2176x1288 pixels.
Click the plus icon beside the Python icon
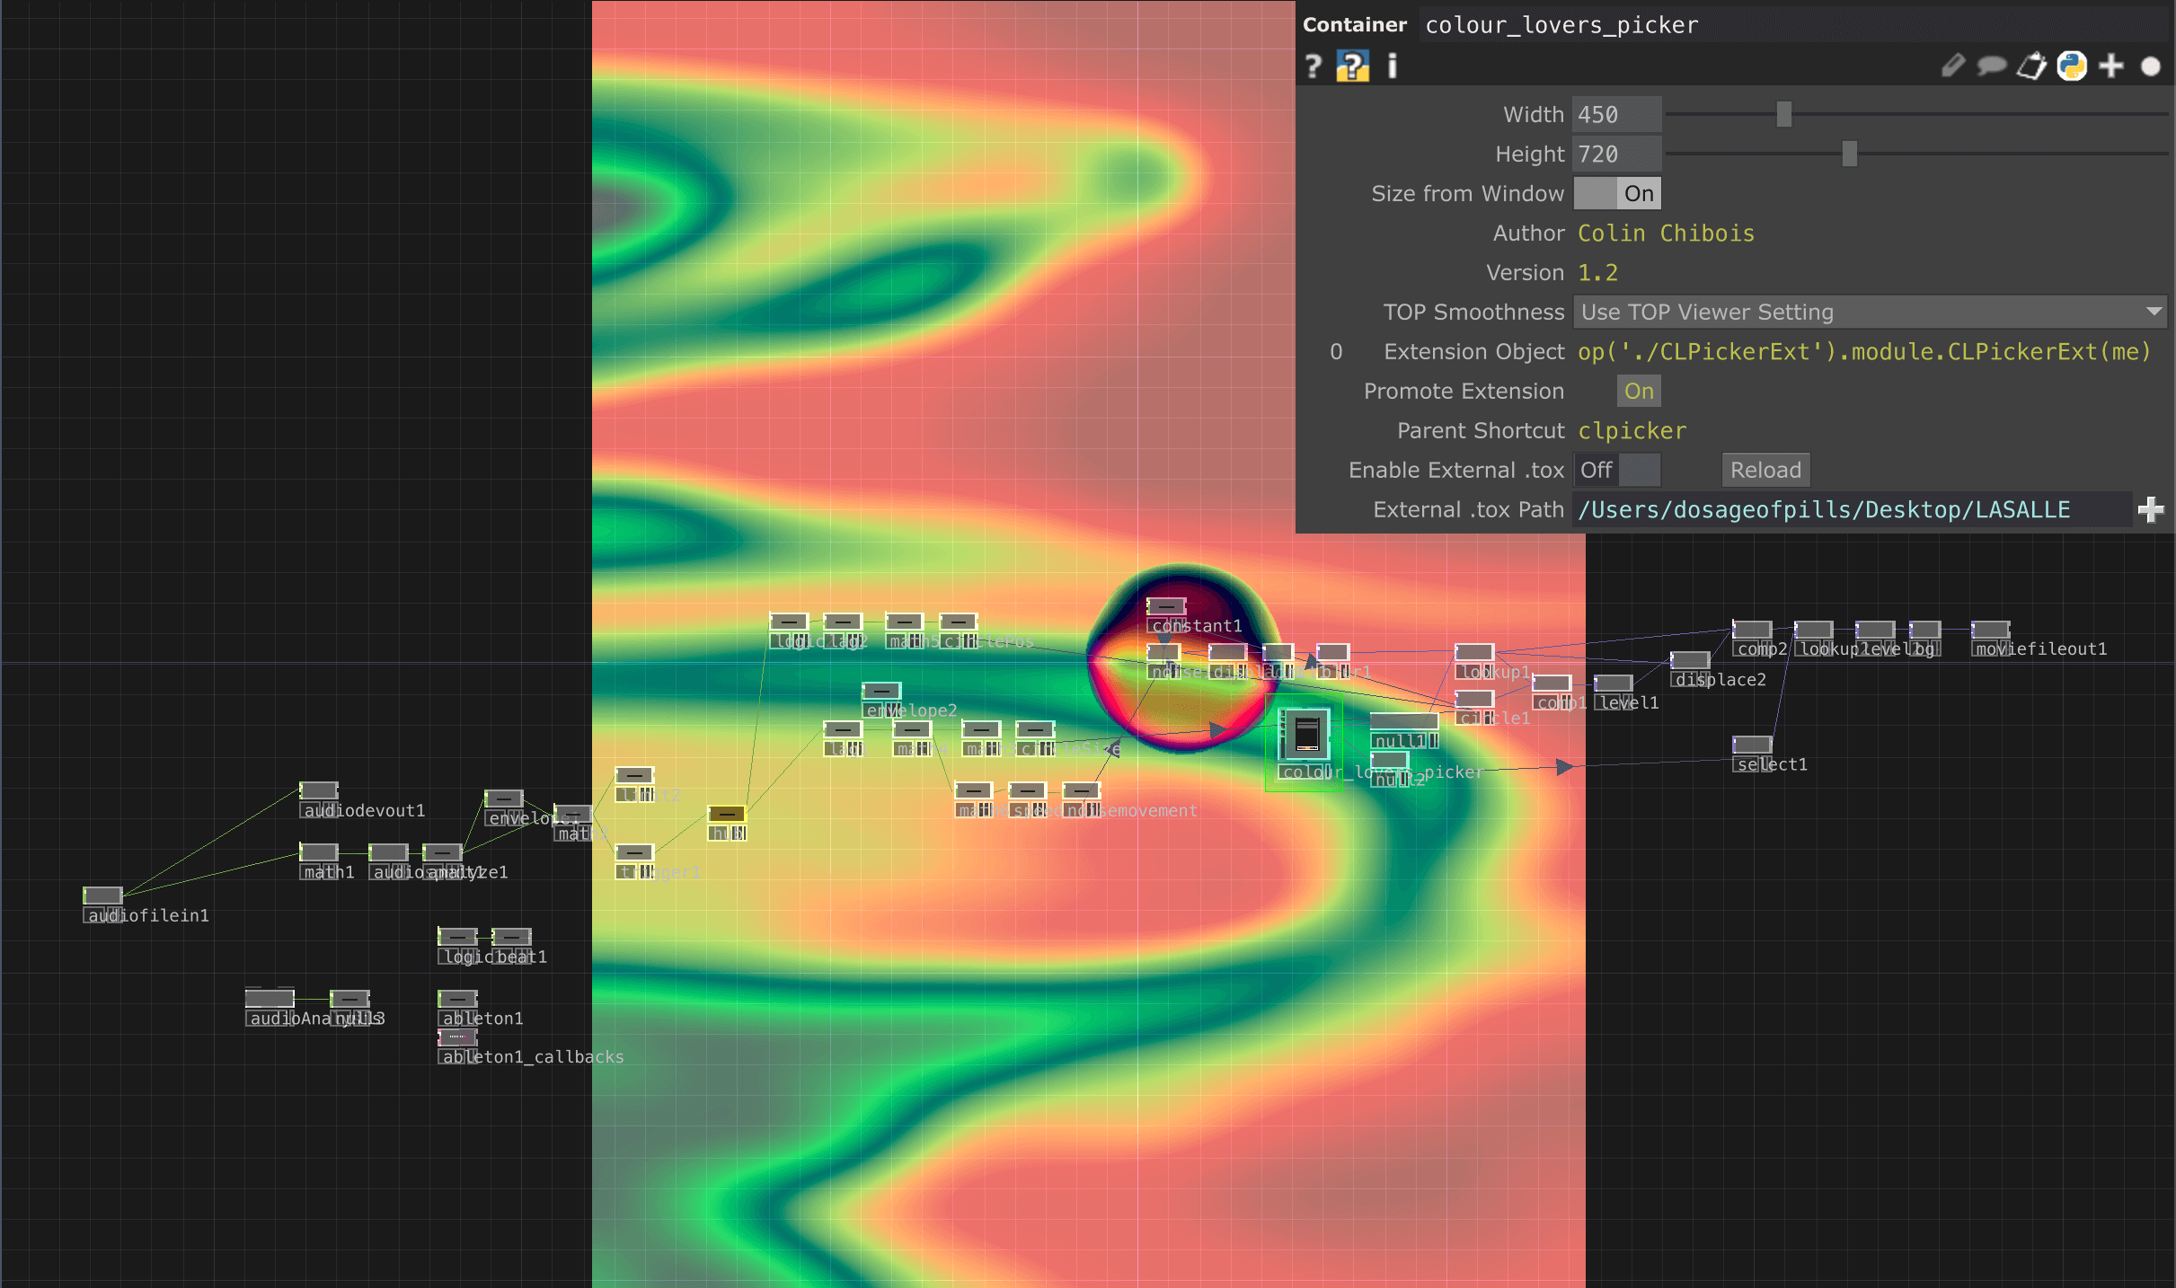click(x=2111, y=66)
